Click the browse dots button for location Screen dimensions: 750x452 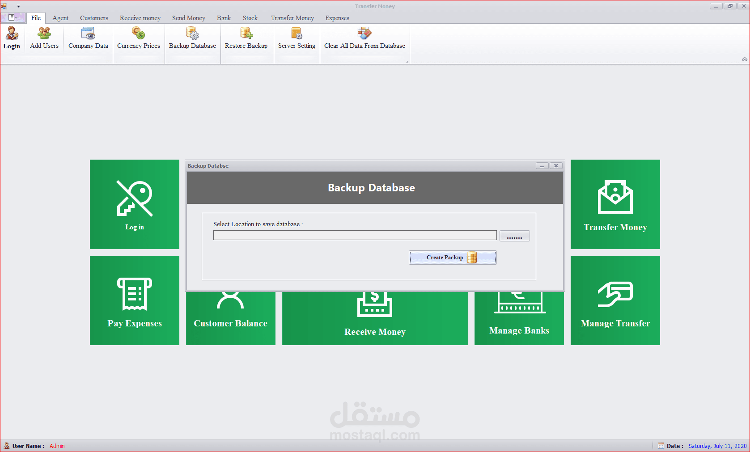point(515,236)
